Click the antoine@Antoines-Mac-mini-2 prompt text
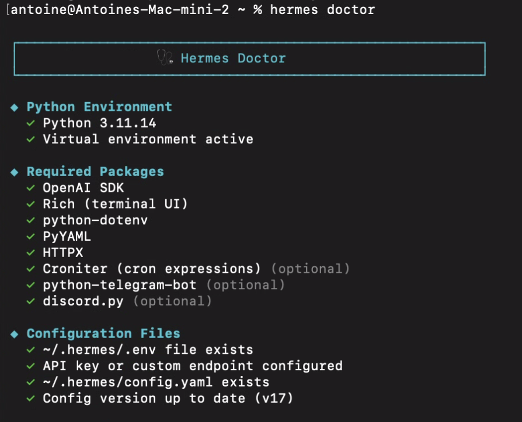 point(120,10)
